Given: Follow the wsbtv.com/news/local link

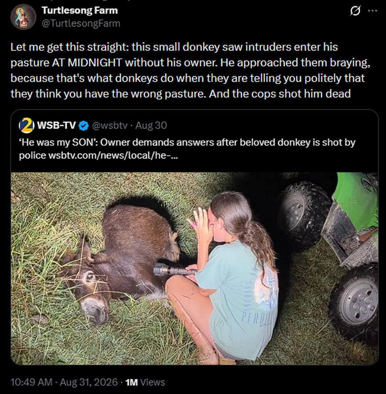Looking at the screenshot, I should click(x=113, y=155).
